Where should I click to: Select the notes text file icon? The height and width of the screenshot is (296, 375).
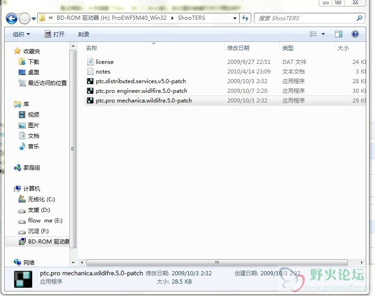pos(90,71)
